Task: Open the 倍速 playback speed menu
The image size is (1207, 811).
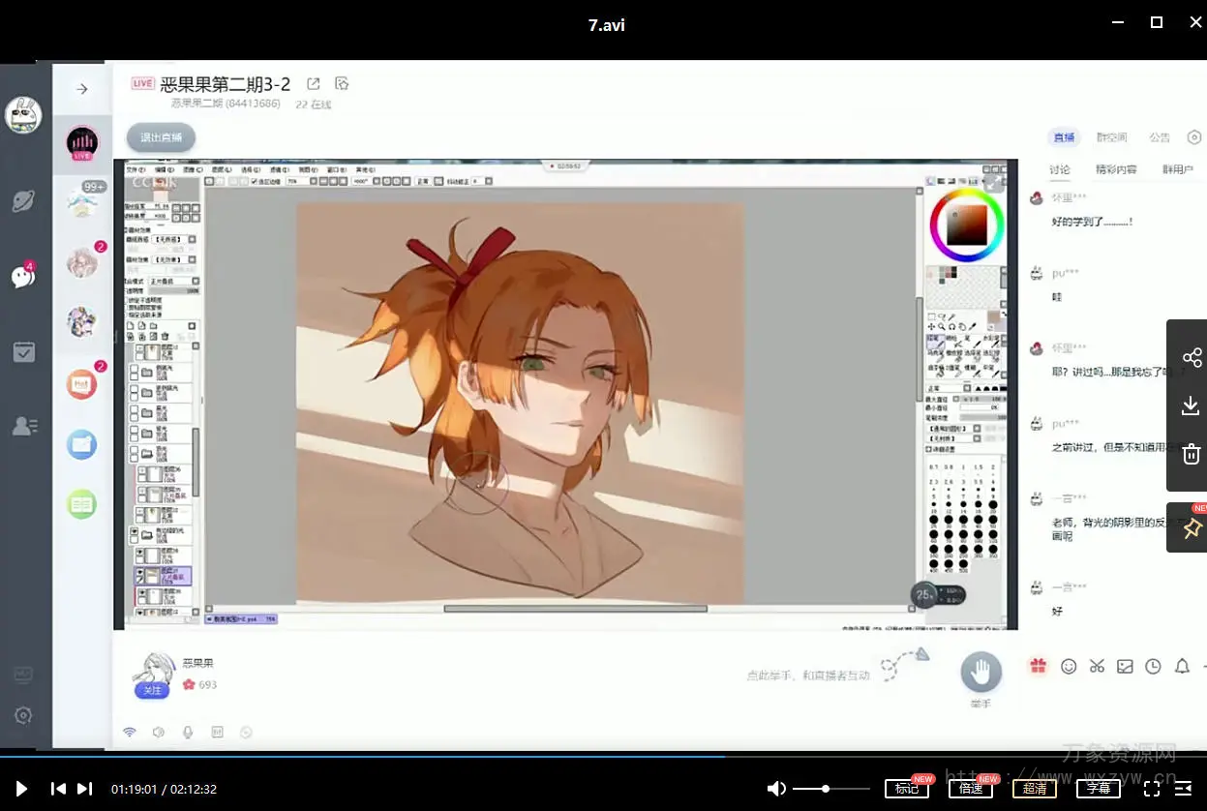Action: pos(971,789)
